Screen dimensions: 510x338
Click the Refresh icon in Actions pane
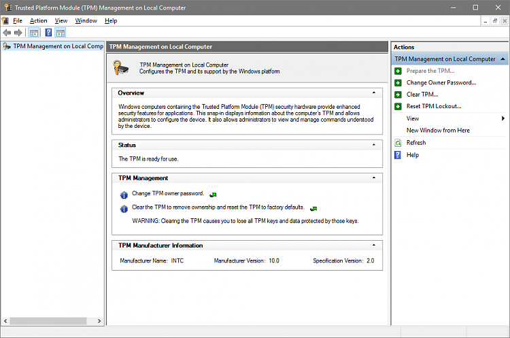[398, 143]
